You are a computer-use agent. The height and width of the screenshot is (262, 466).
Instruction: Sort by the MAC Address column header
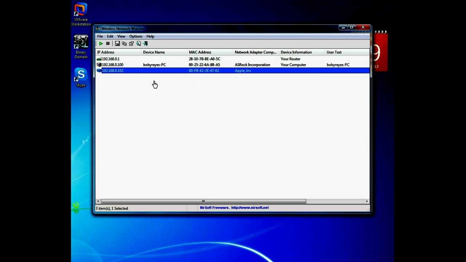tap(210, 52)
